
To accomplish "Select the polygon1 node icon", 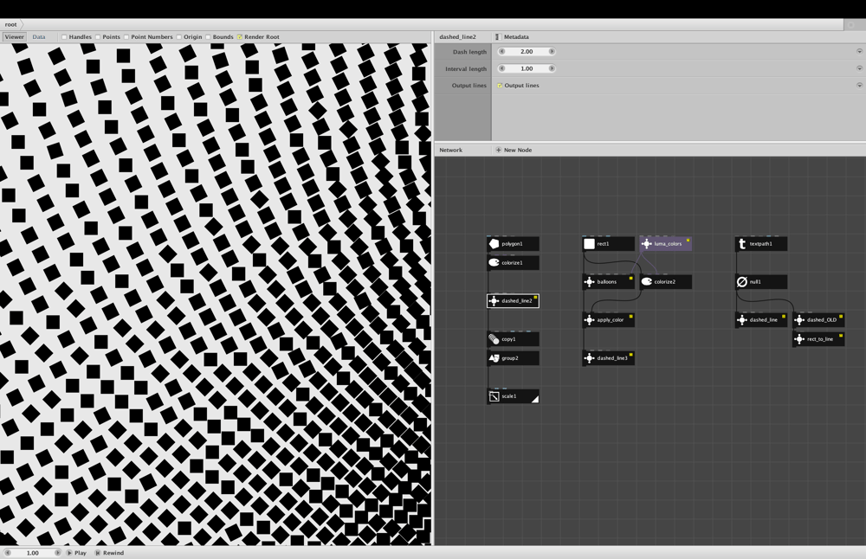I will tap(494, 244).
